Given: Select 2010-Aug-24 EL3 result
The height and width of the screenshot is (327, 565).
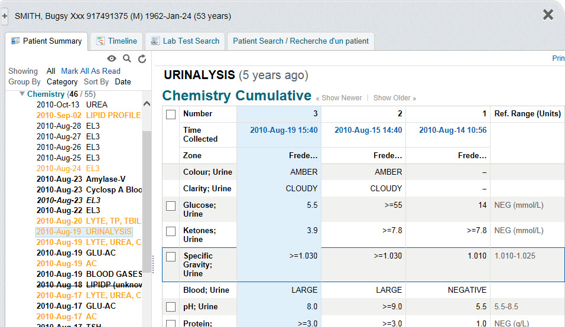Looking at the screenshot, I should click(68, 168).
